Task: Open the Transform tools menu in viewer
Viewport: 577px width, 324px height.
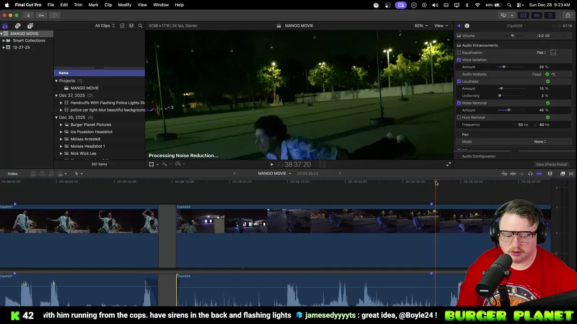Action: click(x=153, y=164)
